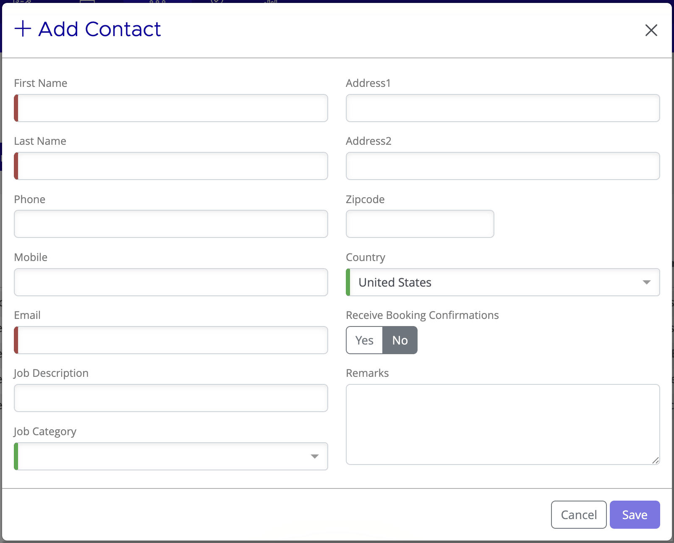The height and width of the screenshot is (543, 674).
Task: Select the Job Description field
Action: click(170, 398)
